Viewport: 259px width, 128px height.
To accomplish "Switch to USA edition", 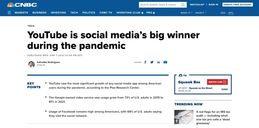I will point(223,13).
